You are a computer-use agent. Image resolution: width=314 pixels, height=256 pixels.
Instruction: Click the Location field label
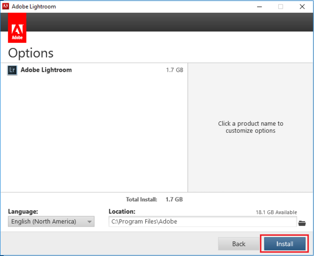click(122, 211)
